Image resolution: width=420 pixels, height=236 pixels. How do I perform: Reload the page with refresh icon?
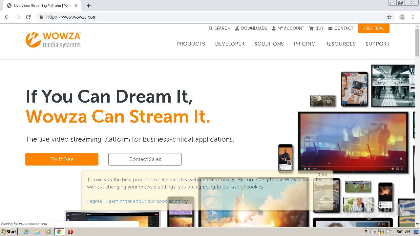click(x=28, y=17)
